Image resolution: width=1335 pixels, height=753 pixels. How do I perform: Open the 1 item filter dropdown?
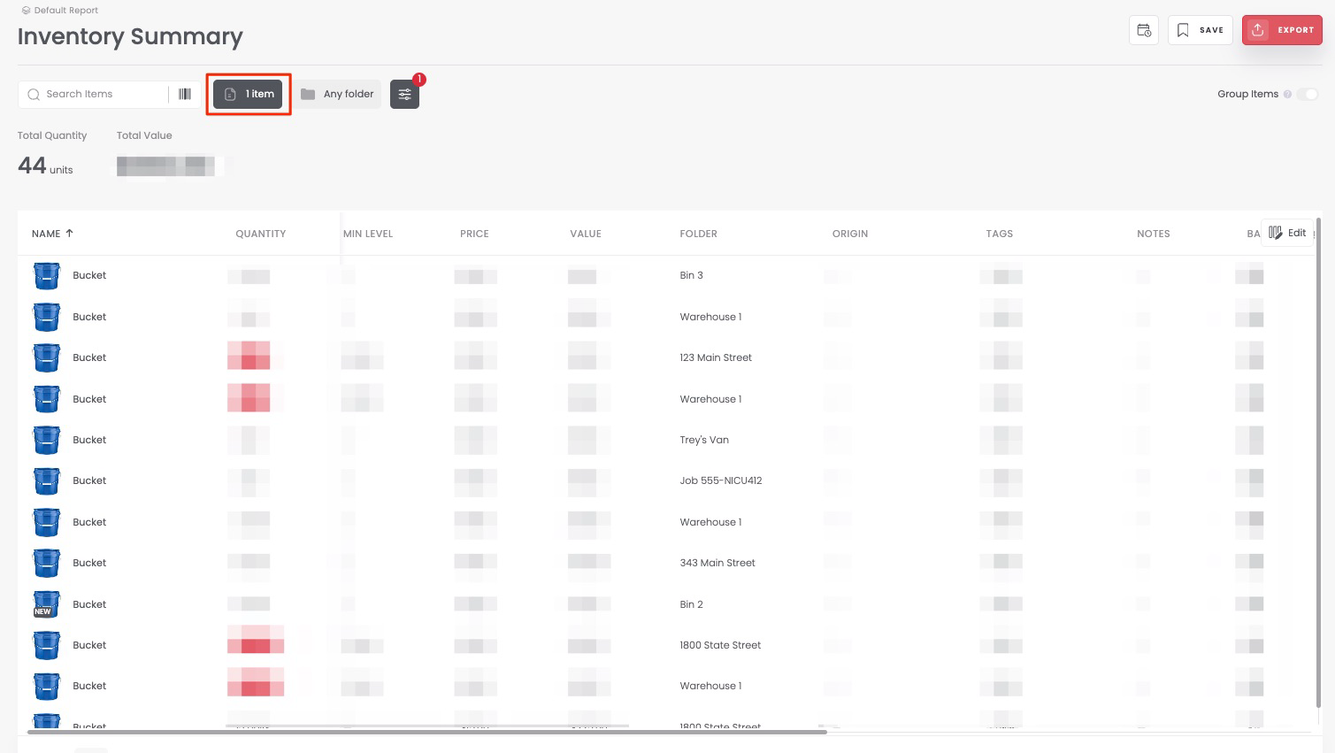249,94
